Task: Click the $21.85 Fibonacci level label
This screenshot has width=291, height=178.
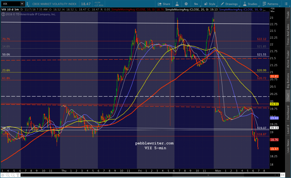Action: [x=262, y=46]
